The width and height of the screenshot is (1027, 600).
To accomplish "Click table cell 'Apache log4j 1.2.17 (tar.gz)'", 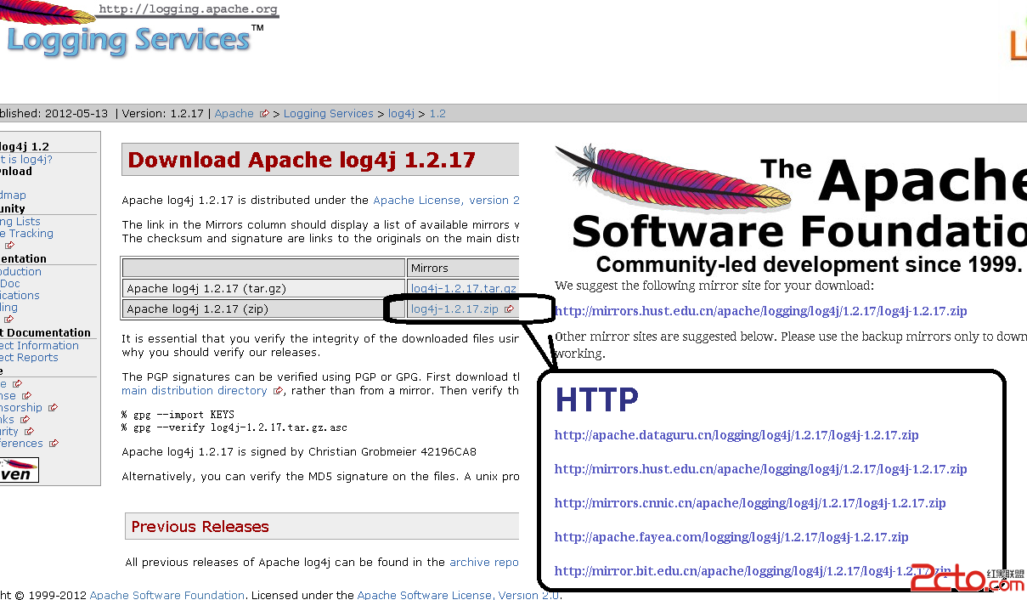I will click(x=263, y=288).
